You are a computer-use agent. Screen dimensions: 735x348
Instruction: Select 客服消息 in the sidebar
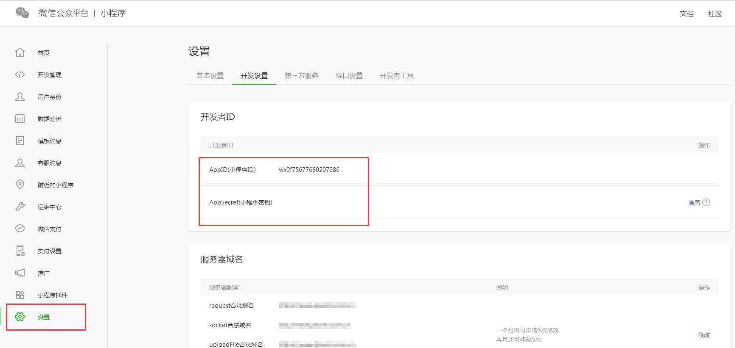click(x=50, y=163)
